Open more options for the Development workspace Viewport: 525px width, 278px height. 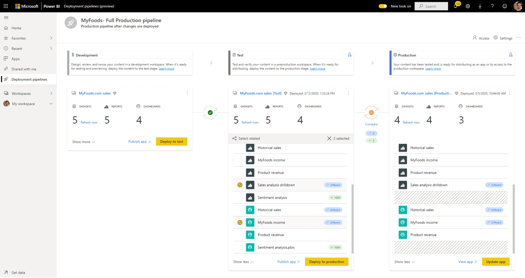187,93
